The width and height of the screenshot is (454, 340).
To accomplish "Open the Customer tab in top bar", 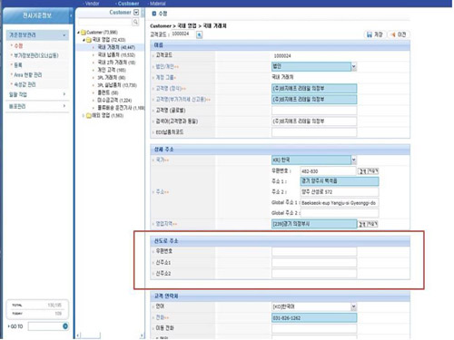I will point(128,4).
